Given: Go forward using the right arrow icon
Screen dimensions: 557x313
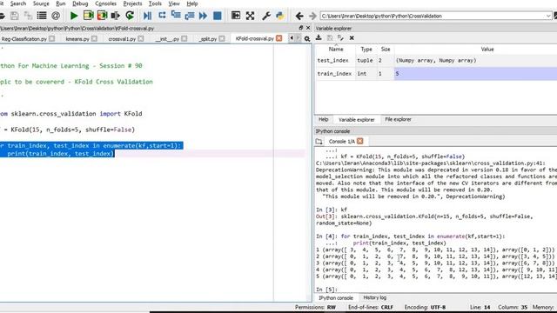Looking at the screenshot, I should [312, 16].
